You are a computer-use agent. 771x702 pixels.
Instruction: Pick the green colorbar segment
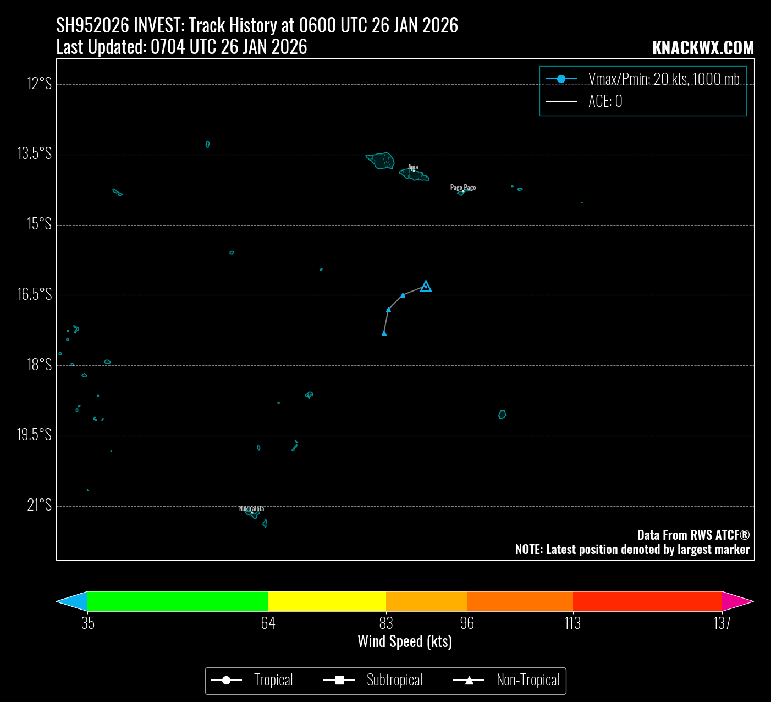click(178, 601)
